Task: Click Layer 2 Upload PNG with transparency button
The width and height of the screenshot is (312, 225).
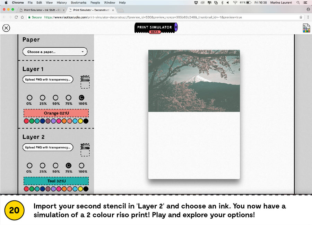Action: pyautogui.click(x=48, y=147)
